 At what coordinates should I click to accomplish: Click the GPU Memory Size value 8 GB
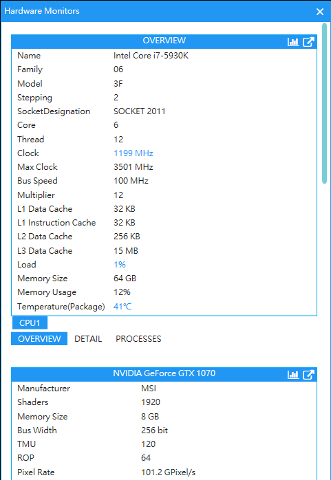pyautogui.click(x=150, y=417)
